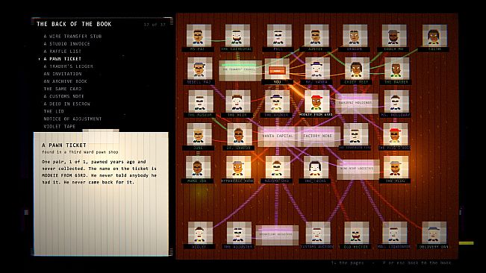Screen dimensions: 486x273
Task: Select the June portrait card
Action: pos(199,135)
